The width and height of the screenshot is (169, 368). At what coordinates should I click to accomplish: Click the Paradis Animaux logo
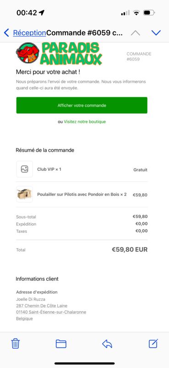click(60, 54)
